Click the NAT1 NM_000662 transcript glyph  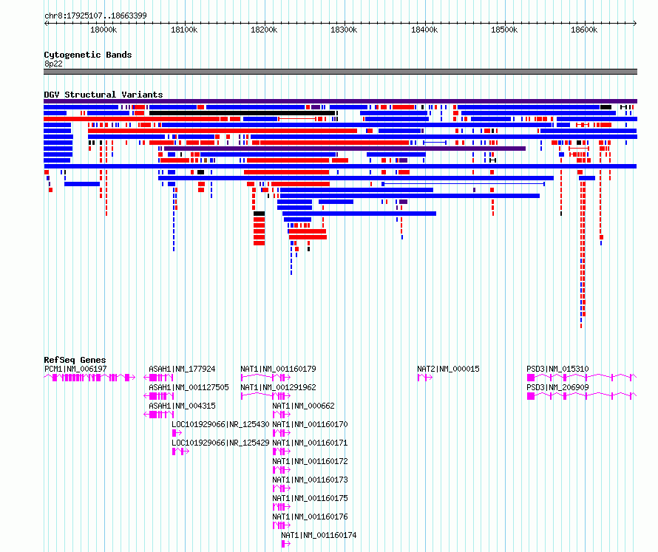point(282,415)
